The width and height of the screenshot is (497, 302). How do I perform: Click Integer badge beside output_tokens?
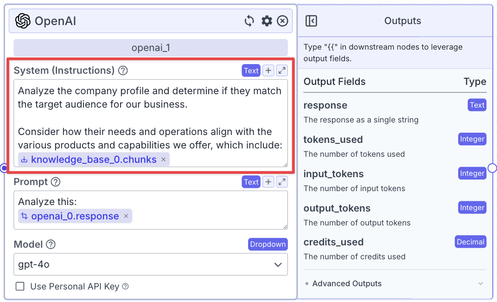point(472,207)
